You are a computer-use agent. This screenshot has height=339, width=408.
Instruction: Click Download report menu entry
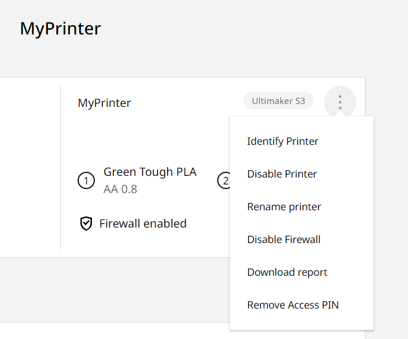(x=287, y=272)
